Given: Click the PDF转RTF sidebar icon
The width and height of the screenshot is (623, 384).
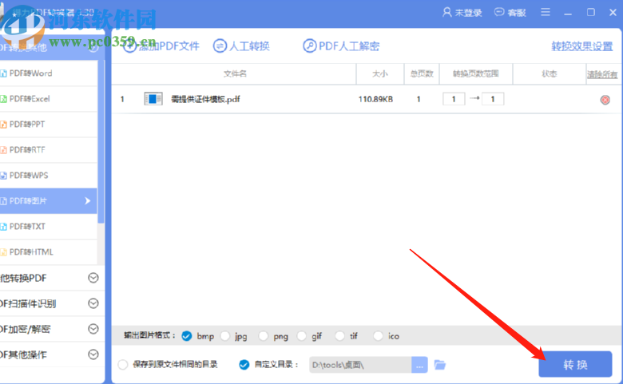Looking at the screenshot, I should 3,150.
